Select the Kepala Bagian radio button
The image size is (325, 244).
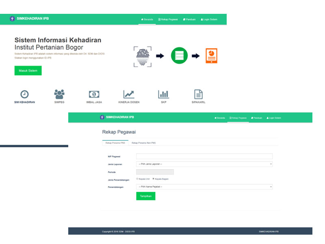tap(153, 179)
